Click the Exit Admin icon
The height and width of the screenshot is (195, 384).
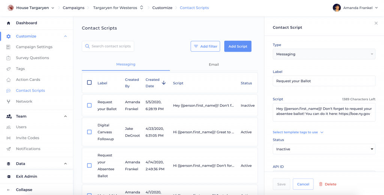9,176
